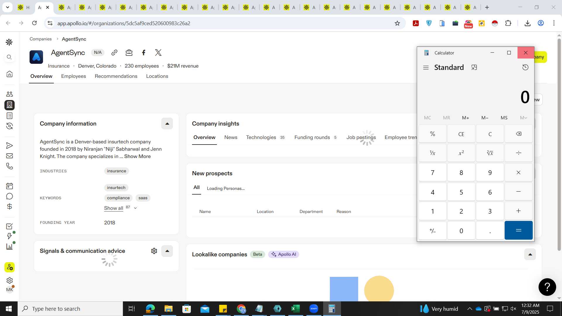Open Tasks checkbox icon in sidebar

[9, 226]
